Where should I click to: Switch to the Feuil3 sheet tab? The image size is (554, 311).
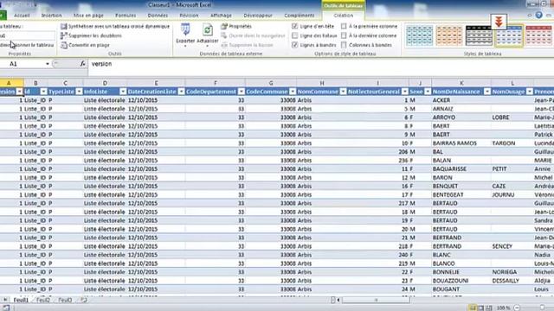click(x=65, y=300)
